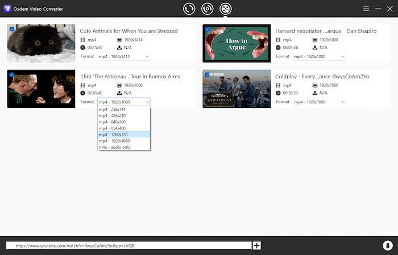Open the Rip DVD tab icon
Image resolution: width=398 pixels, height=255 pixels.
[x=208, y=9]
